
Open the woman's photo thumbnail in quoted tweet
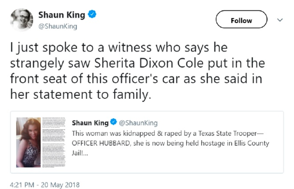28,142
